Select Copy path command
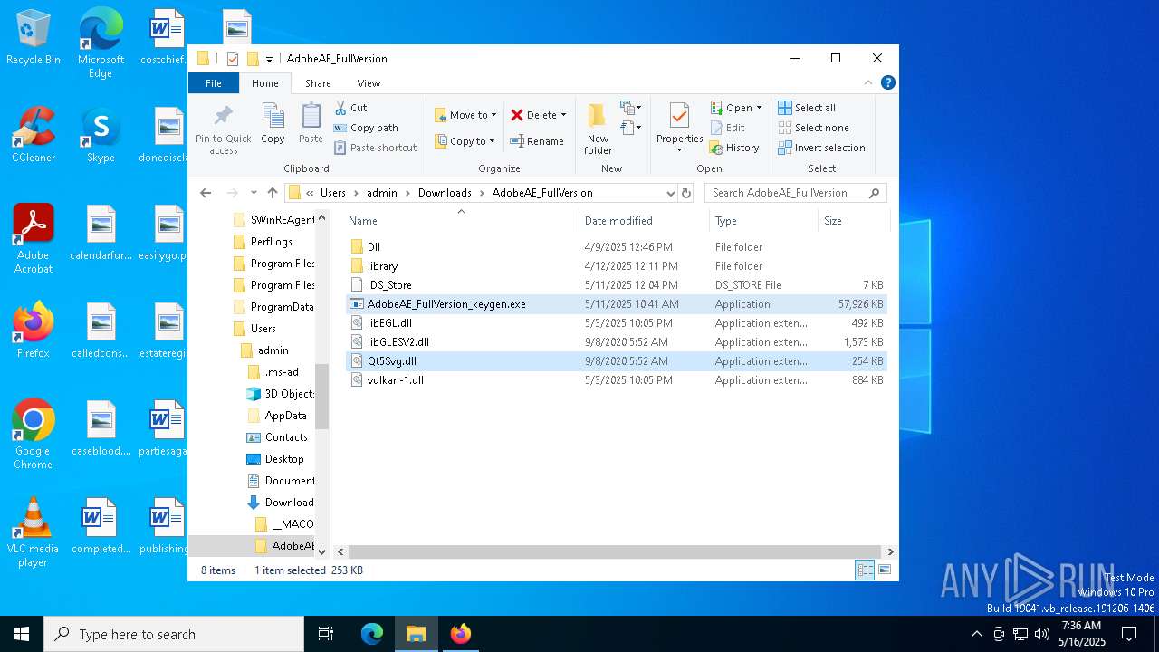Image resolution: width=1159 pixels, height=652 pixels. tap(366, 128)
